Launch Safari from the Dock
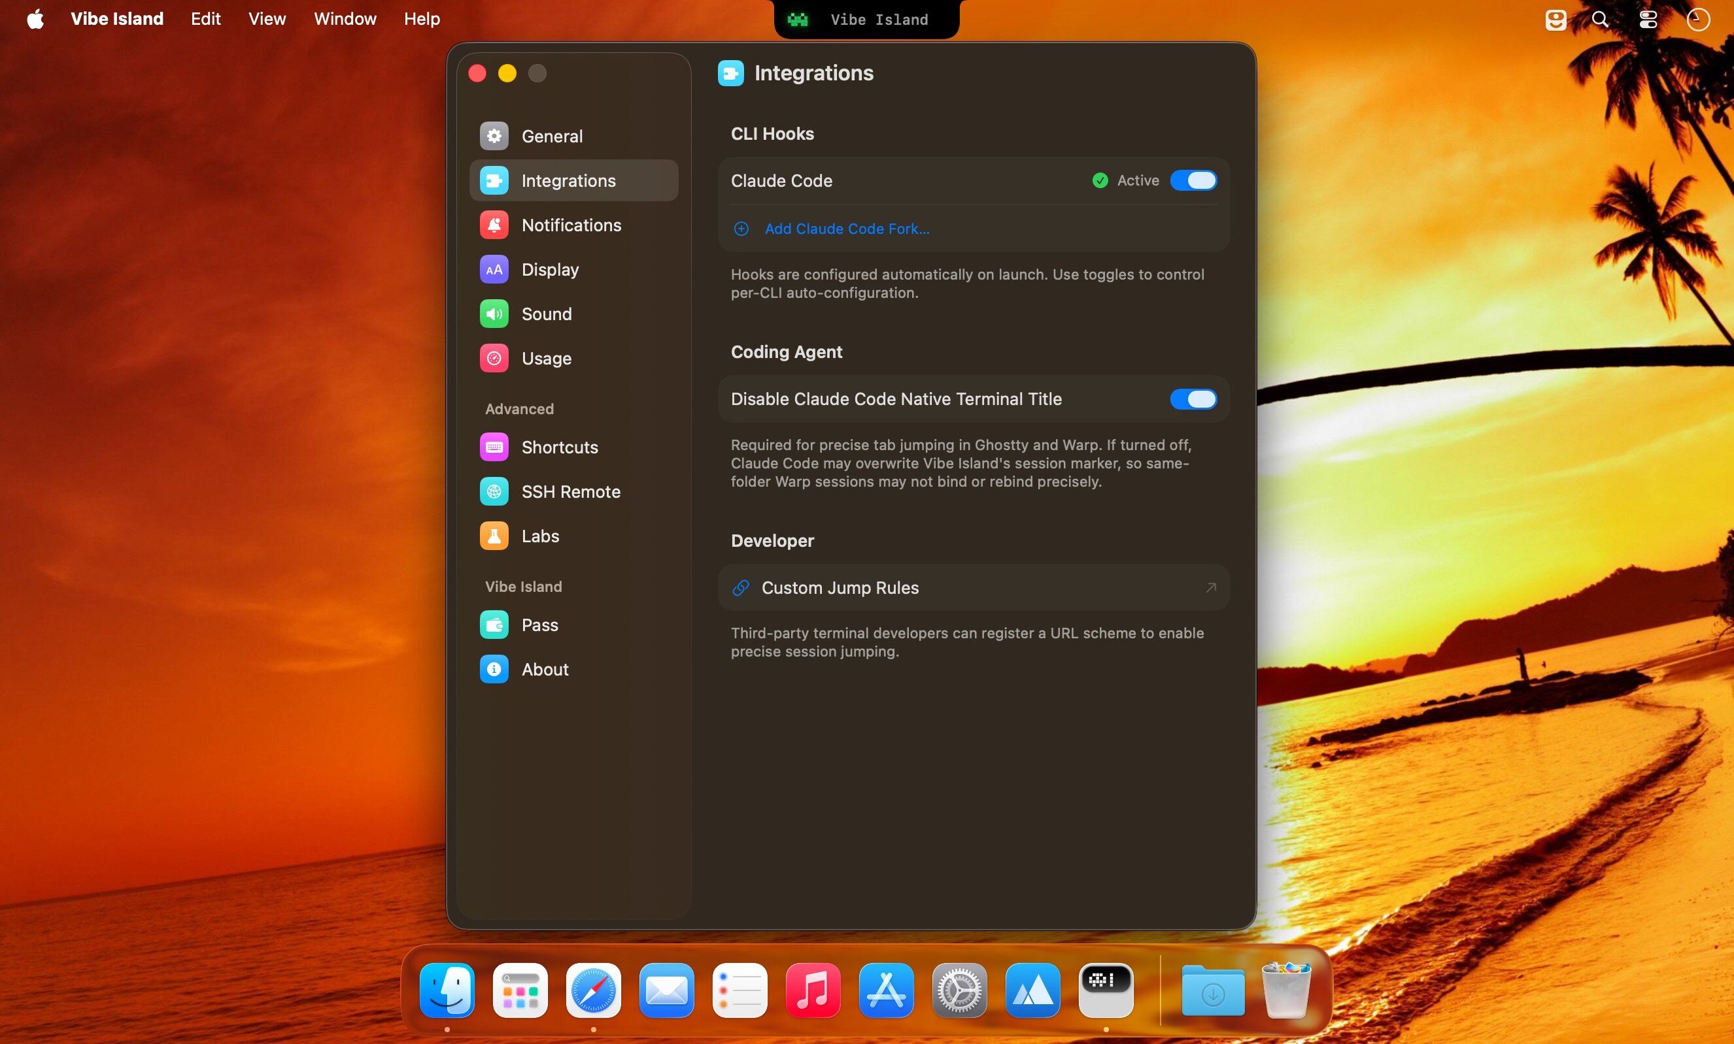 pyautogui.click(x=593, y=990)
